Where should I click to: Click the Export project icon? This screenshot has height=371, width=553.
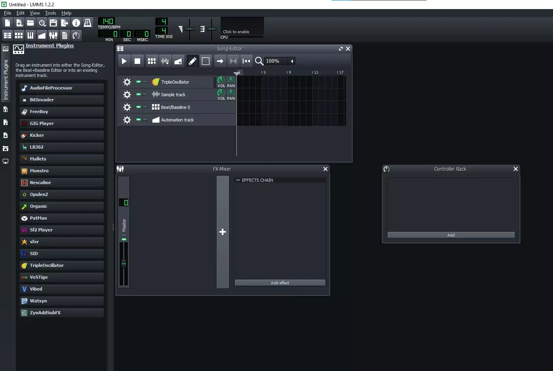pyautogui.click(x=65, y=23)
